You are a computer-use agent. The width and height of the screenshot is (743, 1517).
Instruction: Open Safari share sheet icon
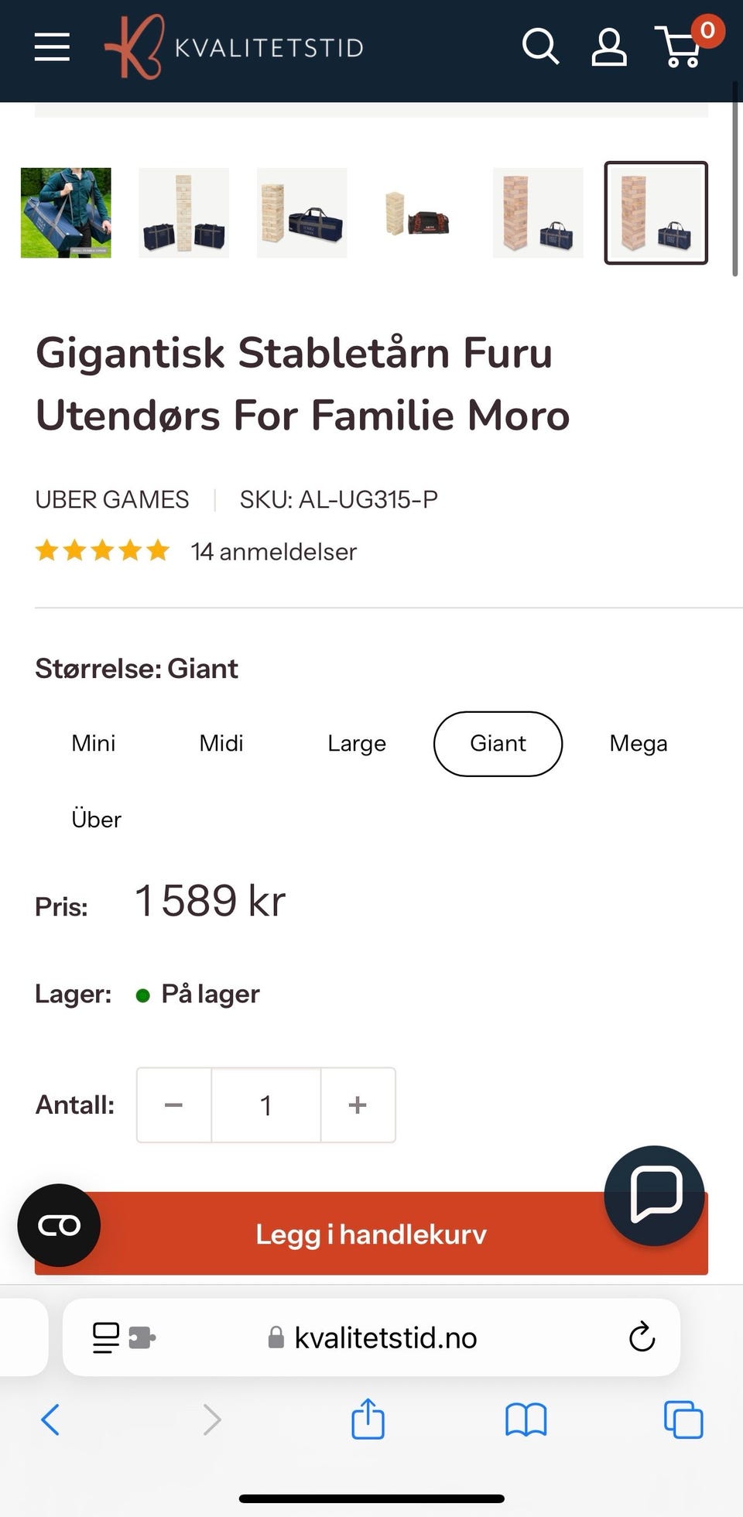pos(368,1419)
